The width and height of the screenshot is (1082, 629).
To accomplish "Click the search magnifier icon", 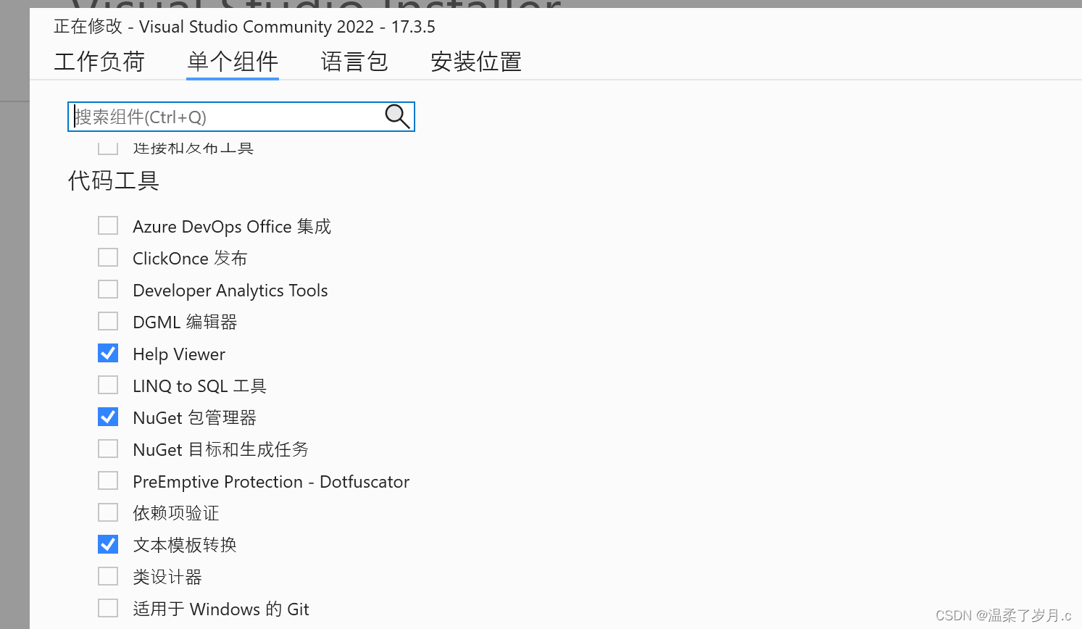I will click(397, 116).
